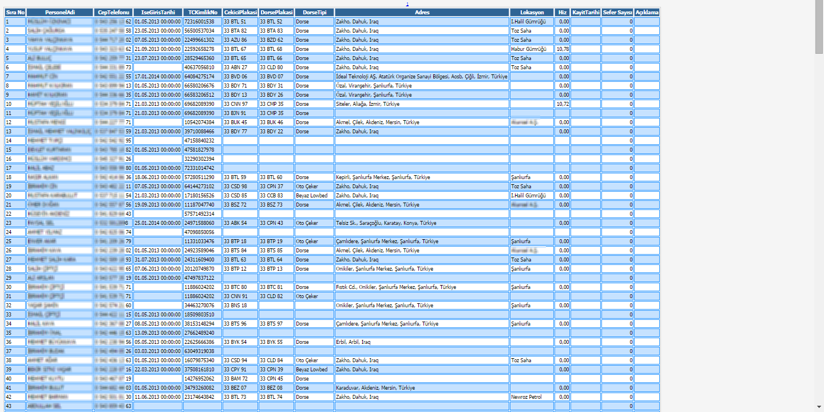Select the KayitTarihi column header
Viewport: 824px width, 412px height.
point(585,13)
